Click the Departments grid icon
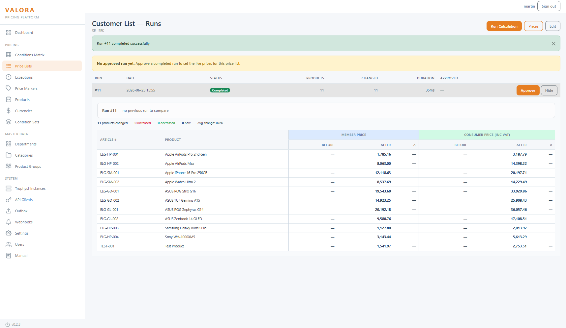The image size is (566, 328). (9, 144)
